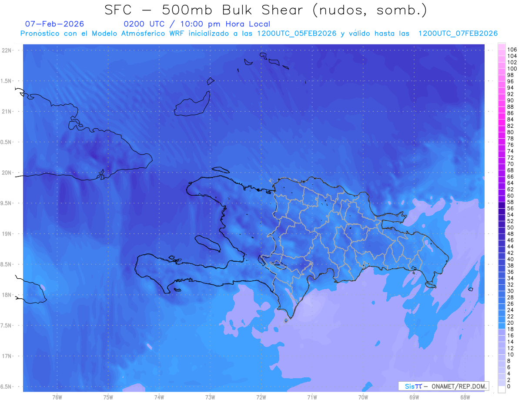This screenshot has width=522, height=403.
Task: Click the '72W' longitude label
Action: (261, 397)
